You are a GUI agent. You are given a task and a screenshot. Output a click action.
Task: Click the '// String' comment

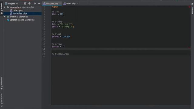57,21
